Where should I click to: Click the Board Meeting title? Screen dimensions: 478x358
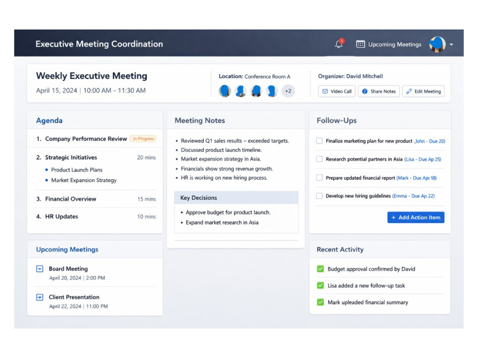[x=68, y=269]
